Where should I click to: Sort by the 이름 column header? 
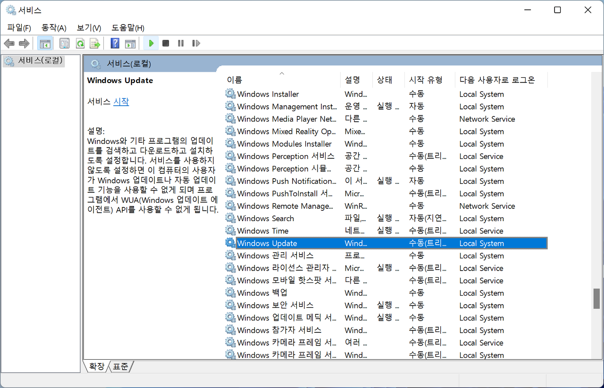pyautogui.click(x=282, y=80)
